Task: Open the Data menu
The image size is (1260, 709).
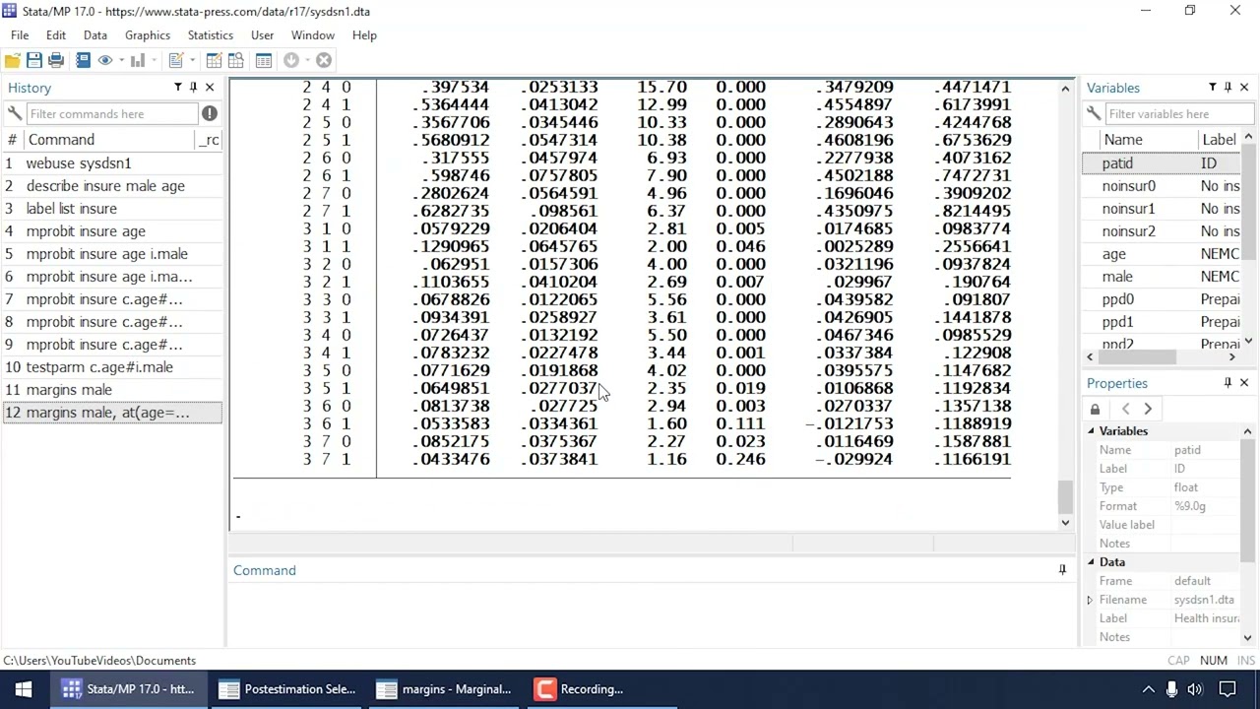Action: pyautogui.click(x=95, y=34)
